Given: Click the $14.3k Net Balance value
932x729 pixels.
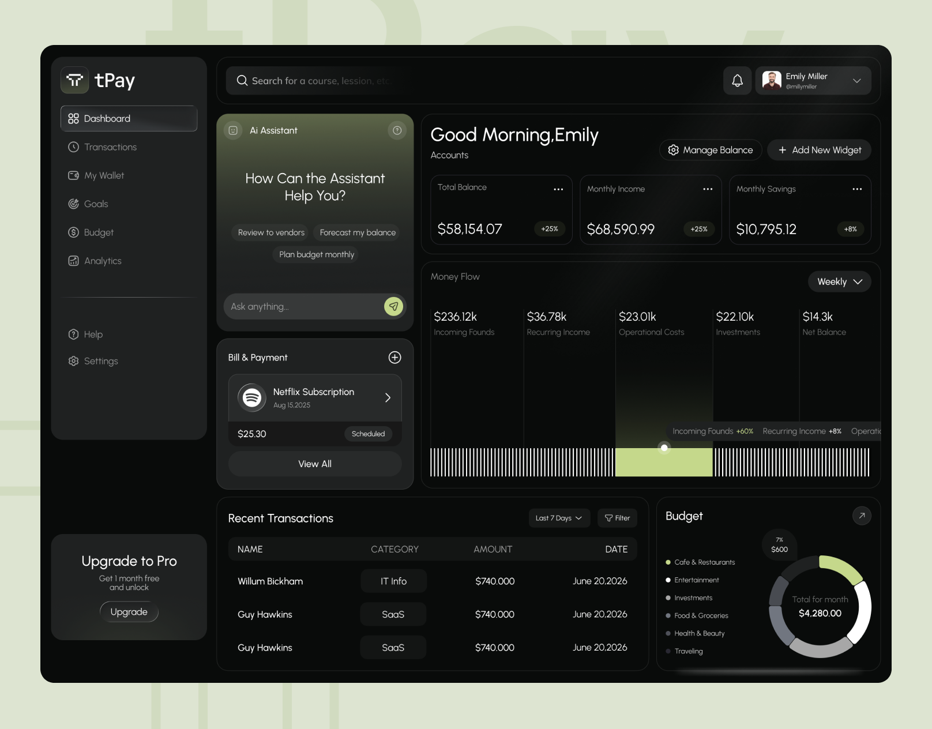Looking at the screenshot, I should point(818,317).
